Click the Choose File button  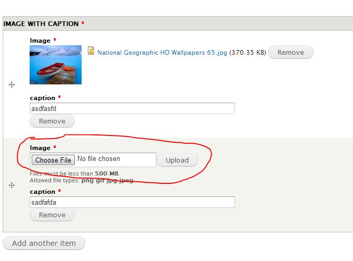(53, 160)
